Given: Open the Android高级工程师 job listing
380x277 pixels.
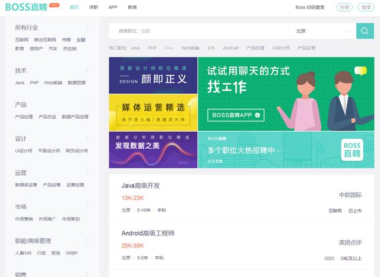Looking at the screenshot, I should point(148,233).
